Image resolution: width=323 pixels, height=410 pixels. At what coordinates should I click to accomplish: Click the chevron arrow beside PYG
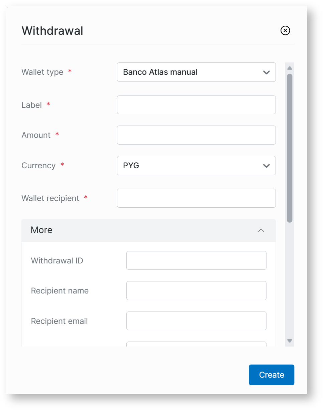[x=266, y=166]
